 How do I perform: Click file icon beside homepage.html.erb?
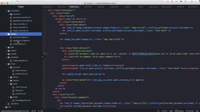(x=13, y=100)
